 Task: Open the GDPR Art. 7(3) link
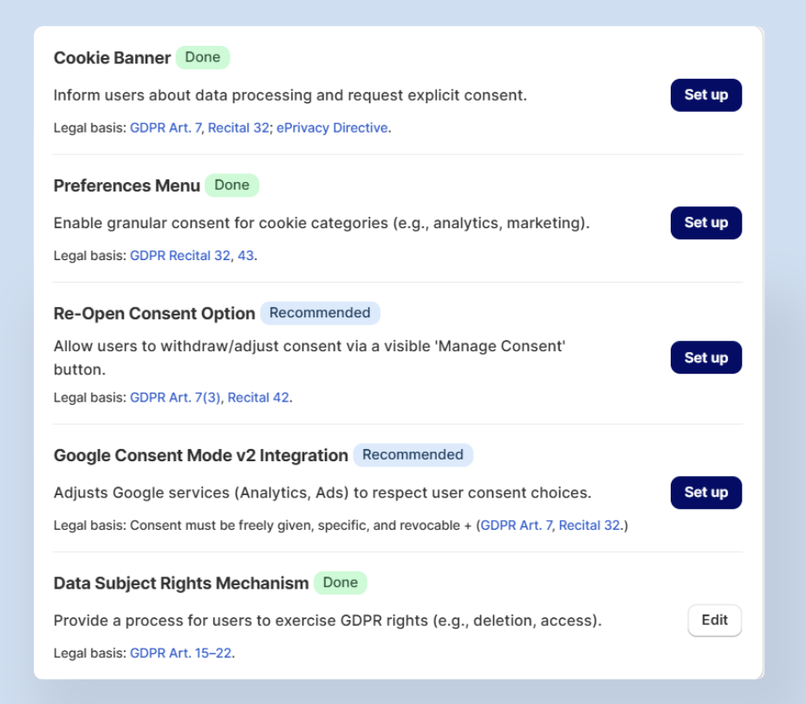[175, 398]
